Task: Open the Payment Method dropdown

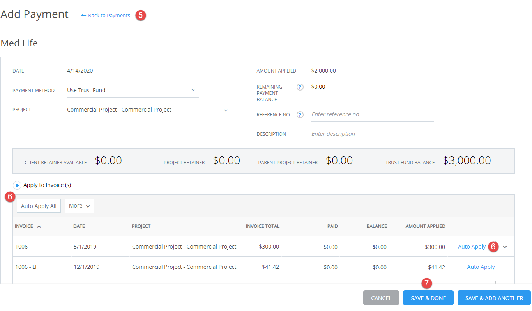Action: 193,90
